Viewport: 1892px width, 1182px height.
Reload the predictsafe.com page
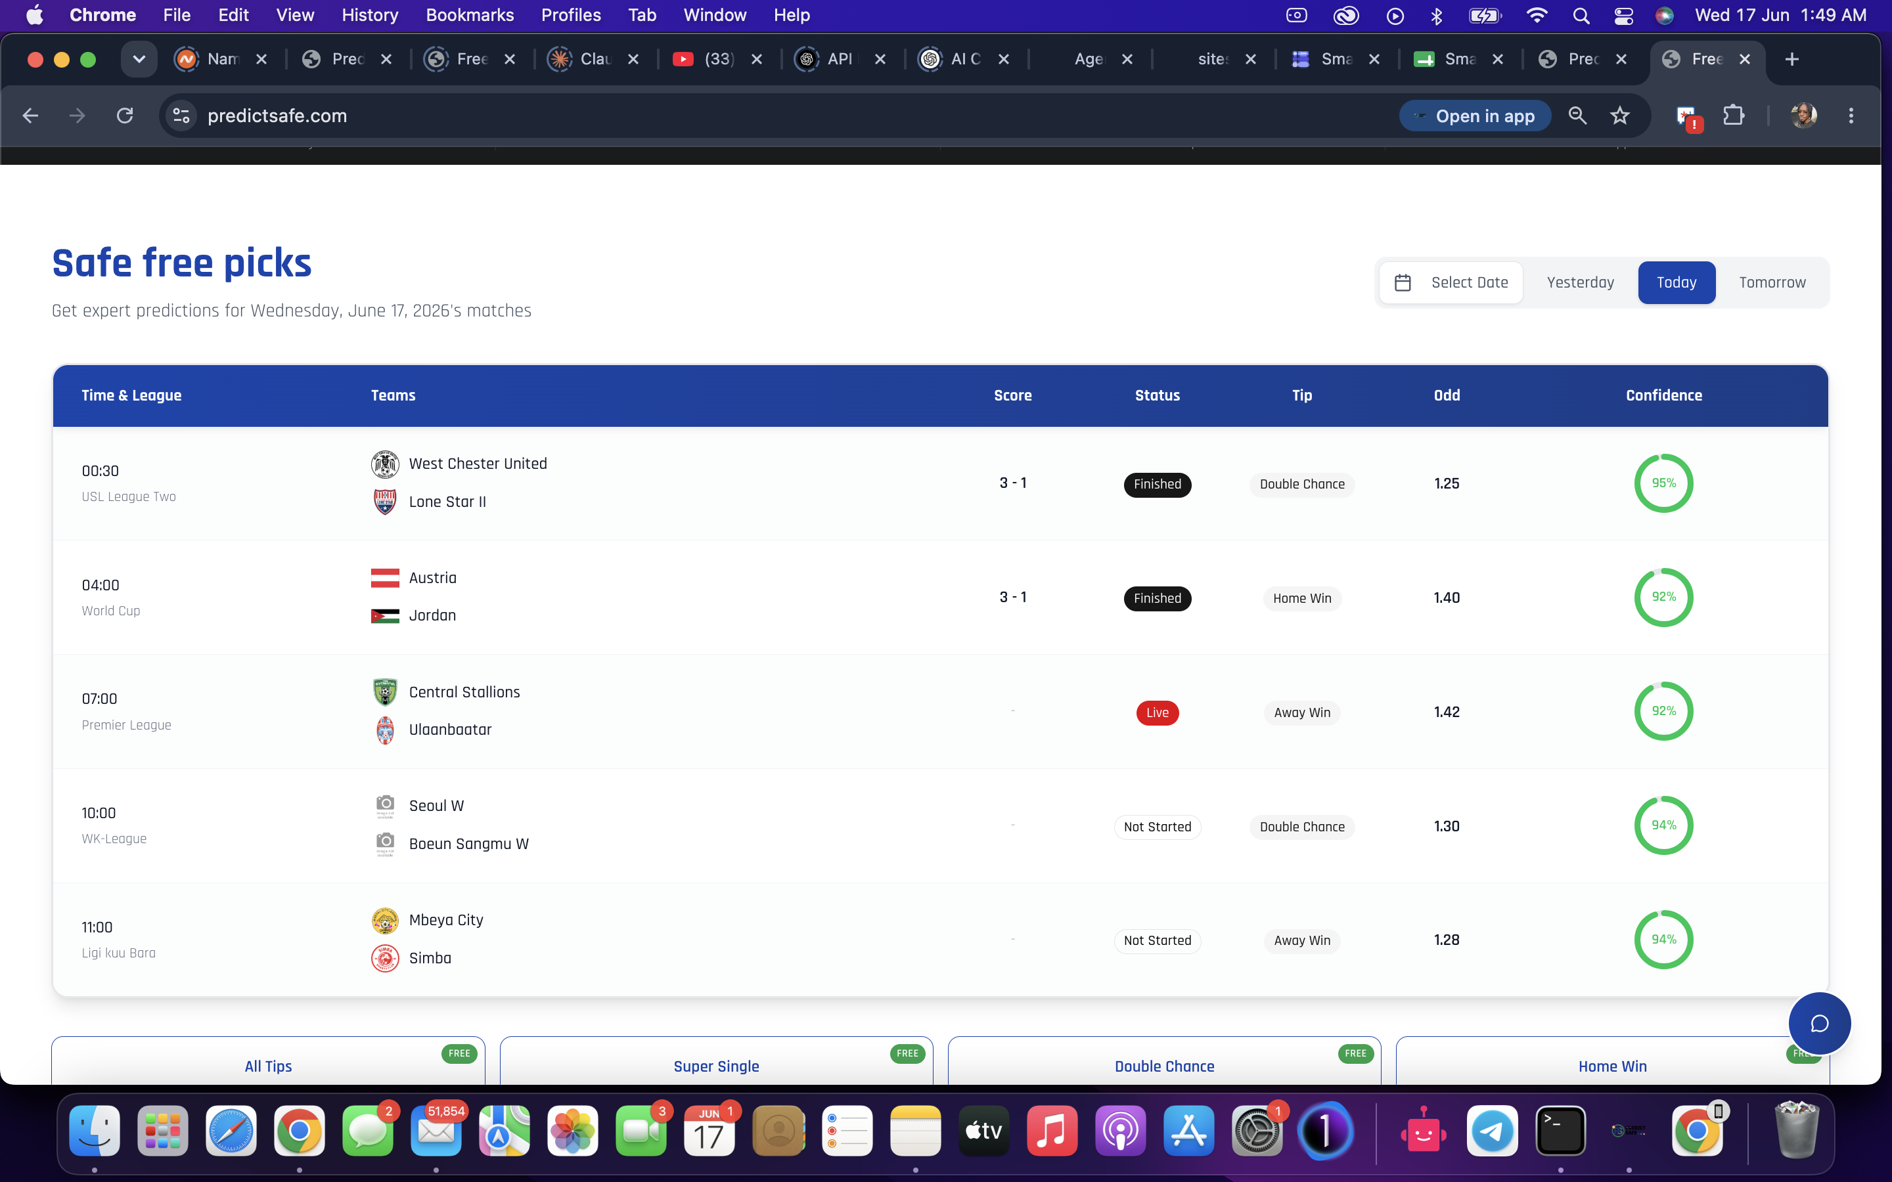point(125,116)
